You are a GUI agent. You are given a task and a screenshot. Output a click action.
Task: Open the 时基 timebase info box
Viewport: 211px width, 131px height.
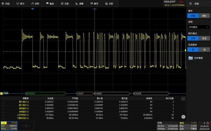[167, 126]
